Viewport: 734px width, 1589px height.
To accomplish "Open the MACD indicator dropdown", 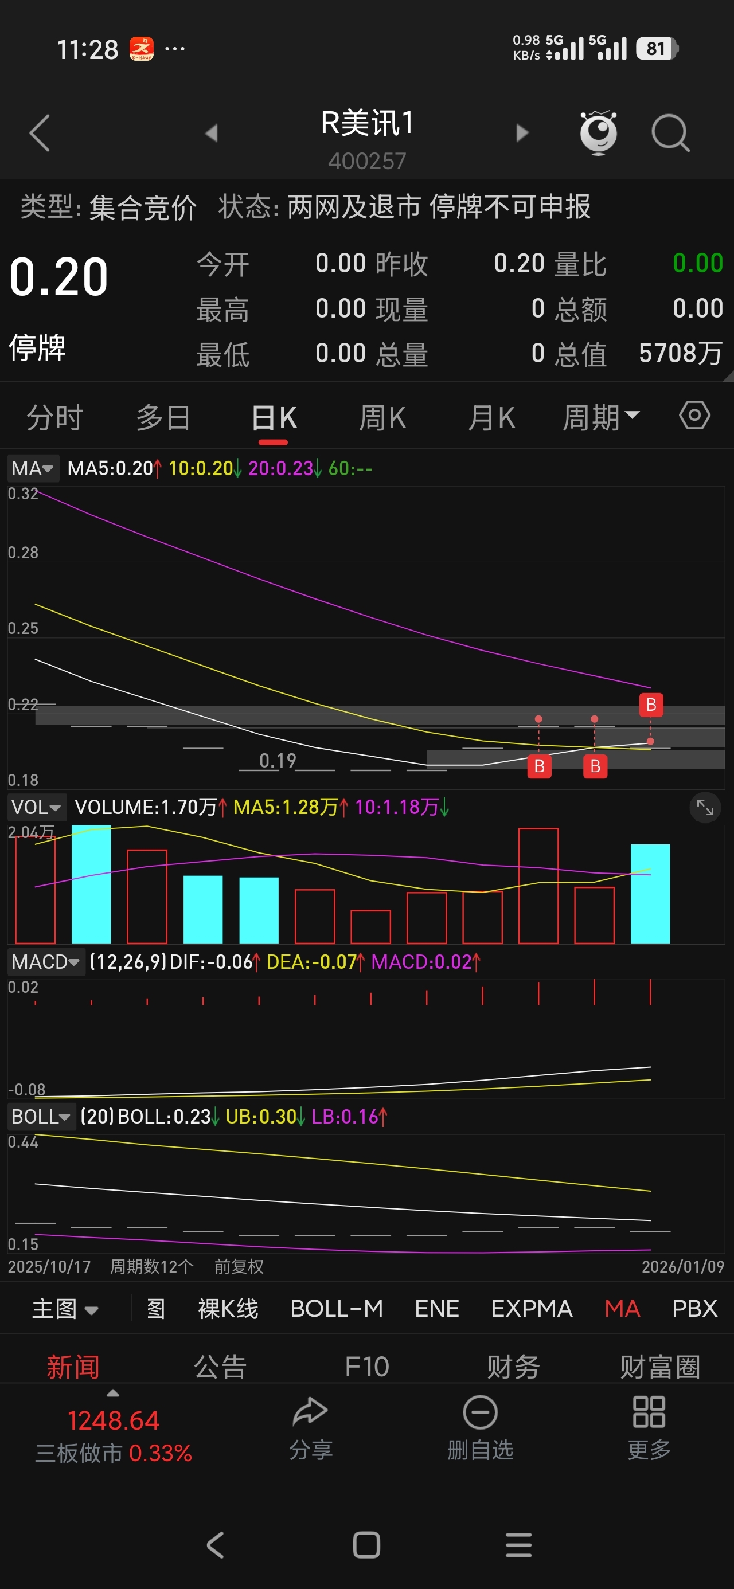I will coord(46,962).
